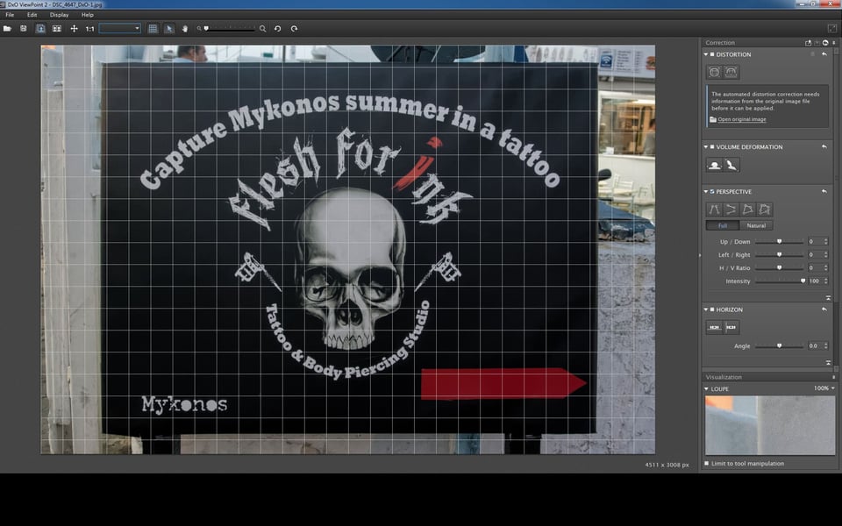842x526 pixels.
Task: Set zoom to 1:1
Action: 89,28
